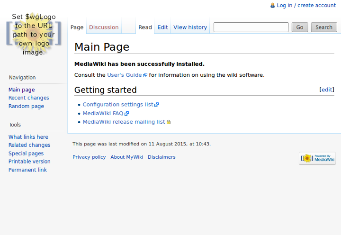The image size is (341, 235).
Task: Open the User's Guide link
Action: (x=125, y=75)
